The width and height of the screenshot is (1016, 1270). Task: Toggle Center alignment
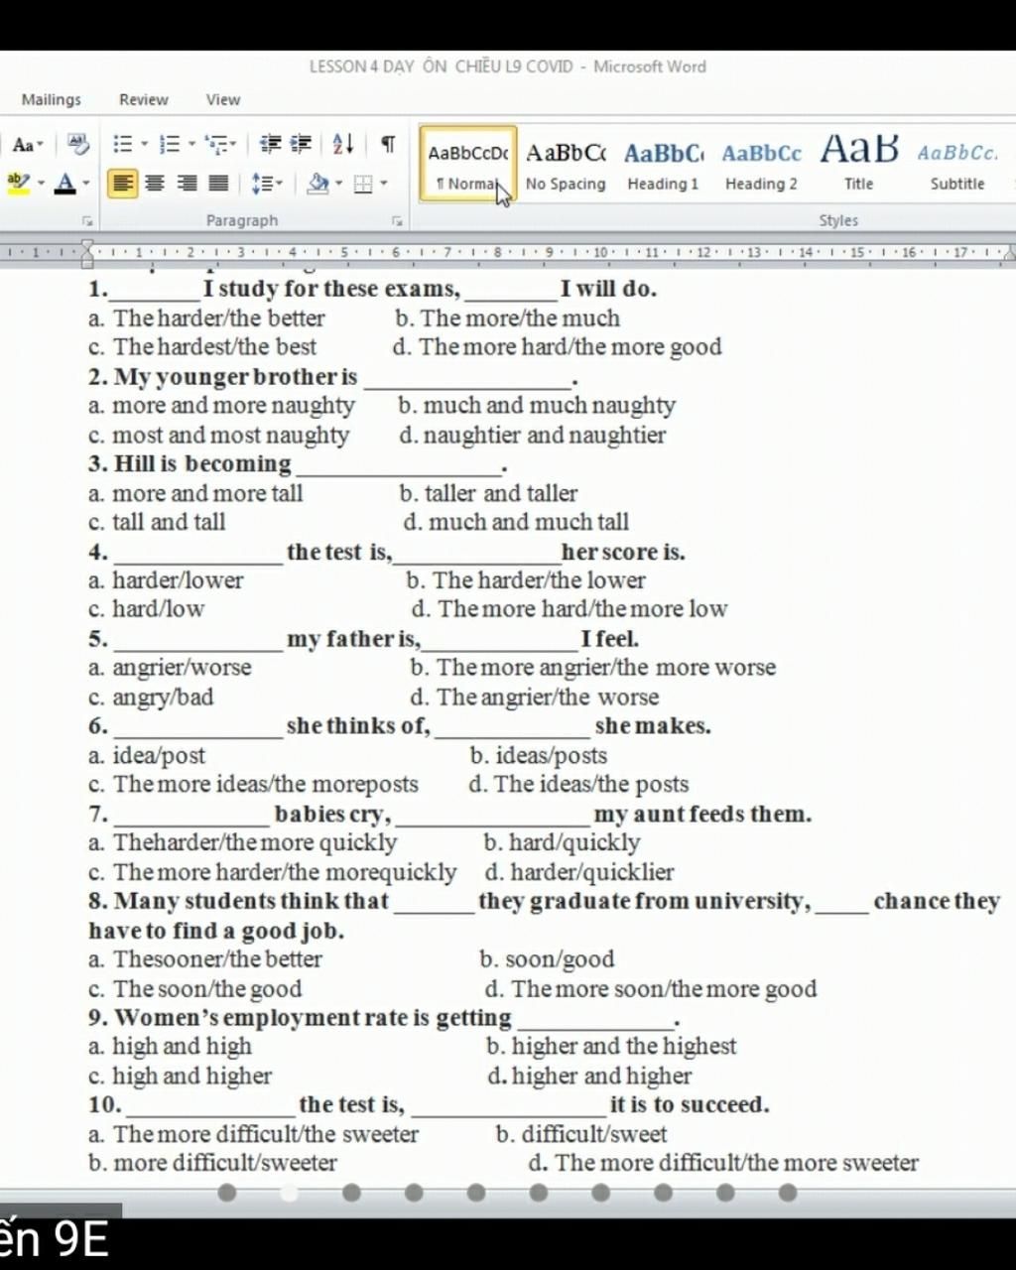(x=155, y=184)
